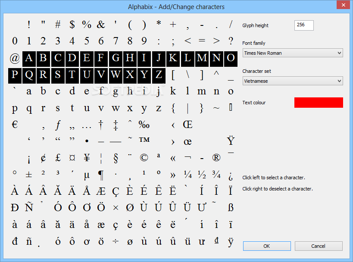The height and width of the screenshot is (262, 353).
Task: Select the trademark ™ character
Action: [144, 140]
